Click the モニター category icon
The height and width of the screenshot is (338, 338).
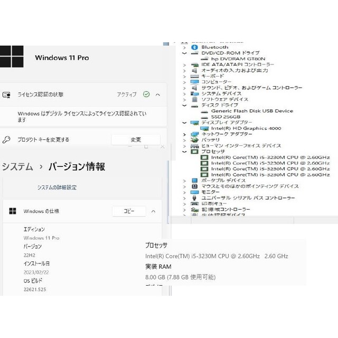[194, 192]
